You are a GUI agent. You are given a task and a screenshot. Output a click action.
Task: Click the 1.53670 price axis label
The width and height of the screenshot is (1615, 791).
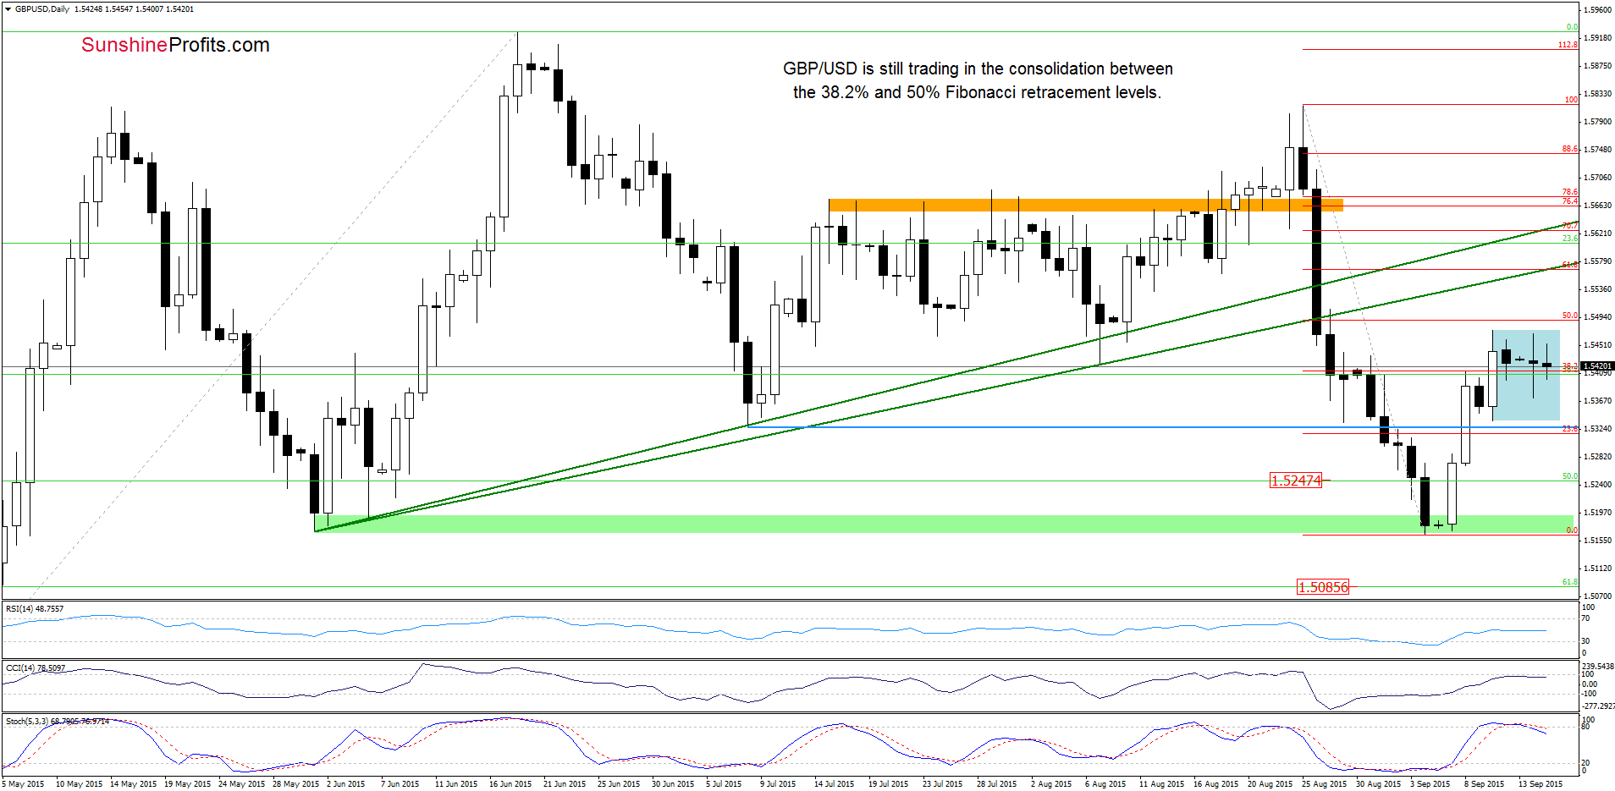coord(1597,401)
